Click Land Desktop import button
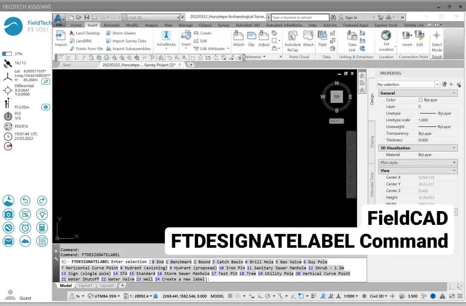 point(85,33)
